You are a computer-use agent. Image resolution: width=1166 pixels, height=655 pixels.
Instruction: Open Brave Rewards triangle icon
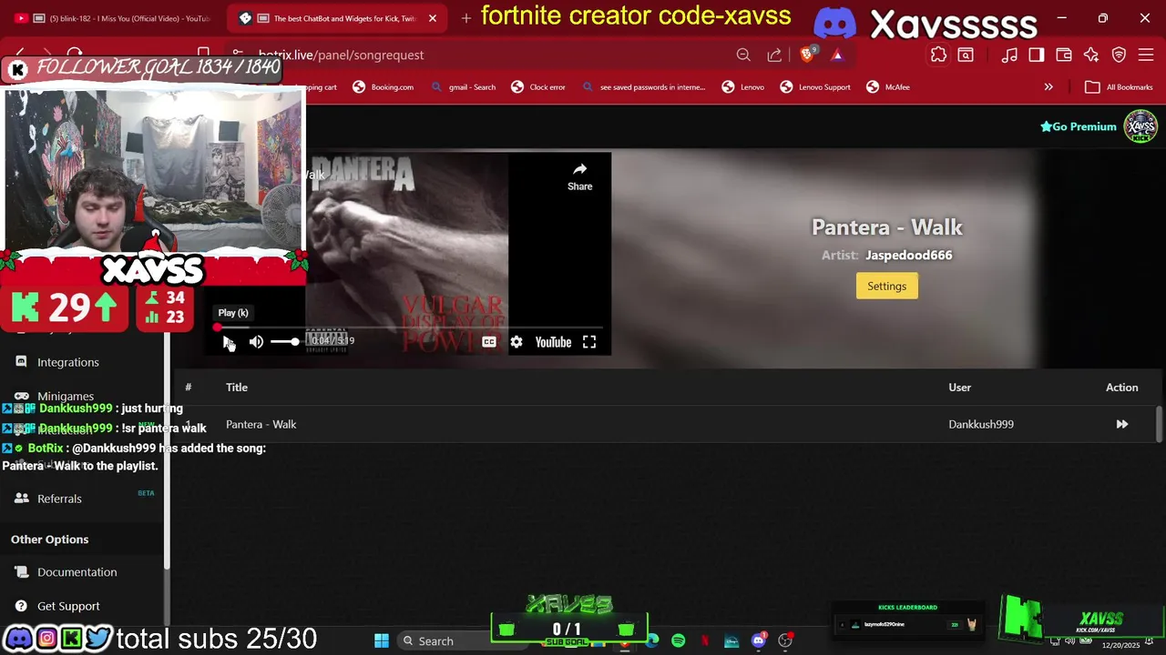837,55
